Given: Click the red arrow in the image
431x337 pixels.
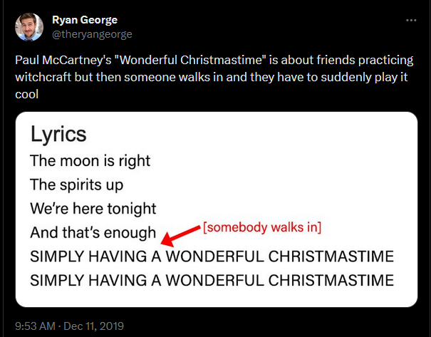Looking at the screenshot, I should (180, 234).
